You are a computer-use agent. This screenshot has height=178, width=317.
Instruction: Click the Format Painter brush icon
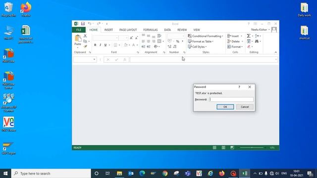tap(85, 46)
